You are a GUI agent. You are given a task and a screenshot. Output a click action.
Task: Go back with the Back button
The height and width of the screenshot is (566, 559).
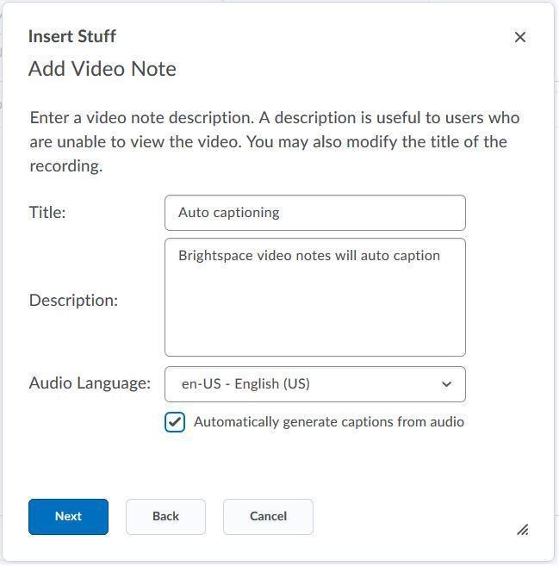point(165,517)
